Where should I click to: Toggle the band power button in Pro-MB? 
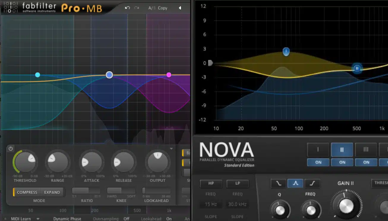pyautogui.click(x=11, y=149)
